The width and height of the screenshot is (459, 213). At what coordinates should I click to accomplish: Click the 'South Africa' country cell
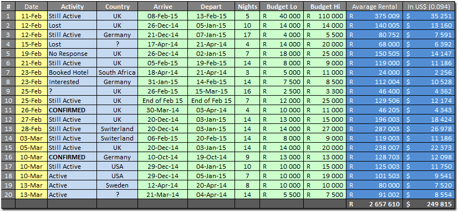(x=117, y=72)
